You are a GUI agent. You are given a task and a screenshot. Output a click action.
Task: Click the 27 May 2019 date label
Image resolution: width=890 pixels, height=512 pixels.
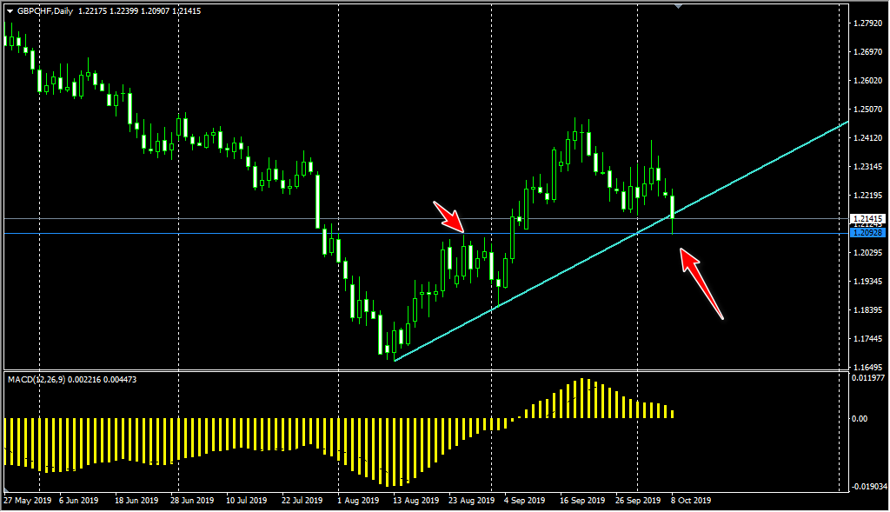(27, 501)
